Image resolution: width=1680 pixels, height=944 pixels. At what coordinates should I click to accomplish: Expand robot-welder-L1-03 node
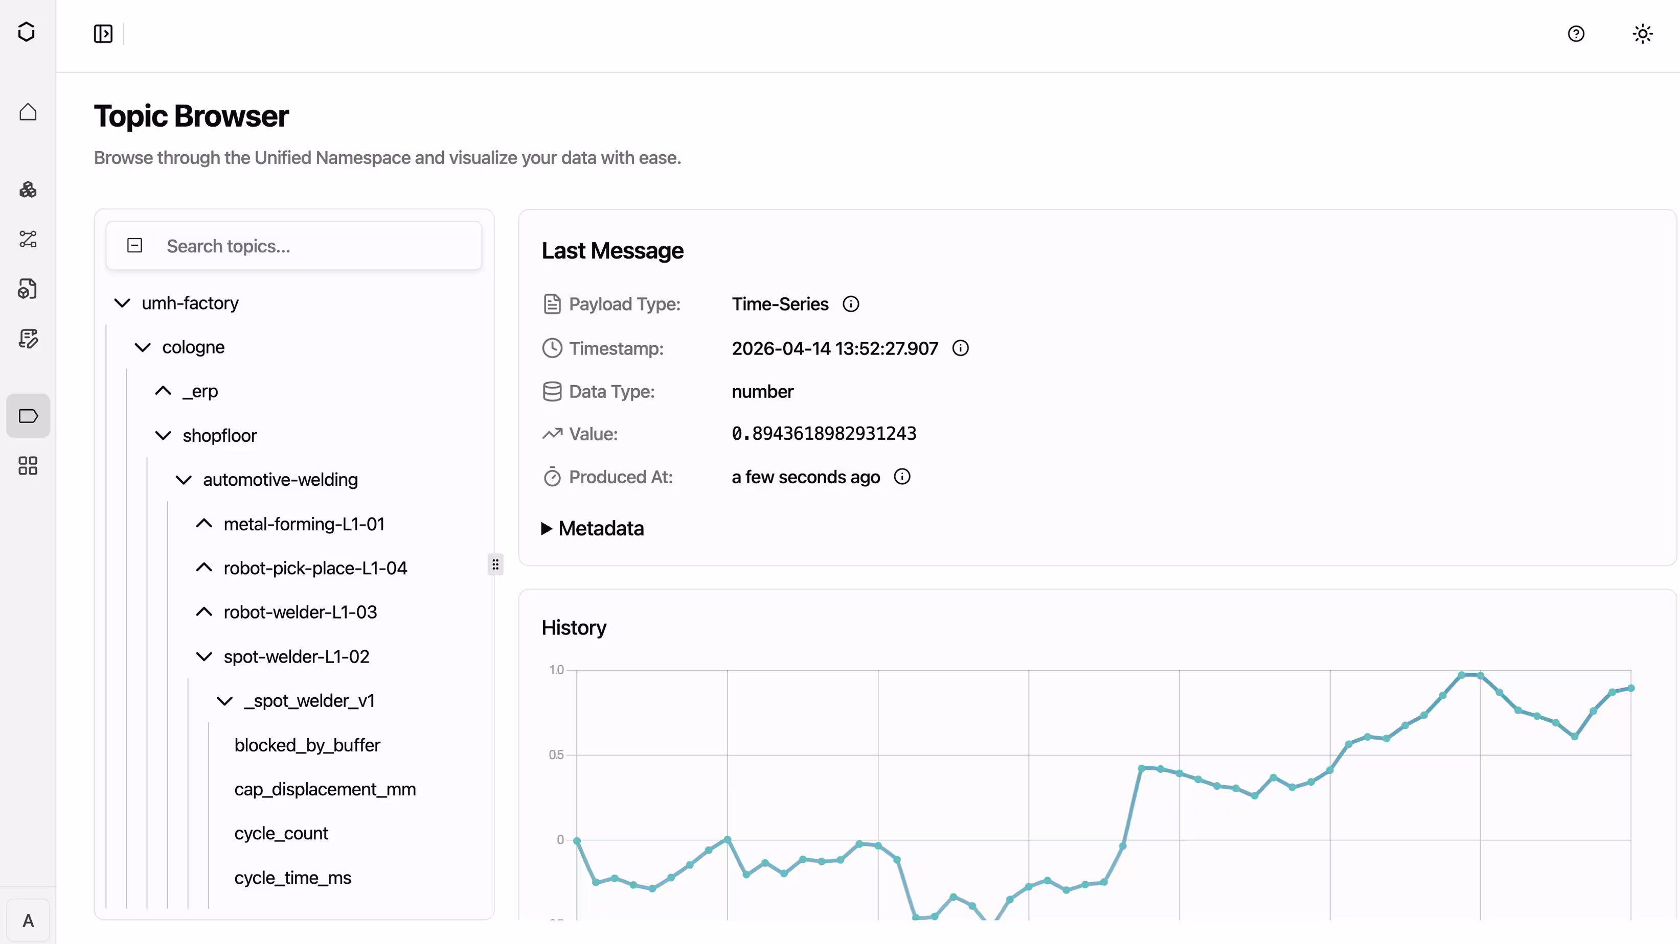pyautogui.click(x=204, y=612)
